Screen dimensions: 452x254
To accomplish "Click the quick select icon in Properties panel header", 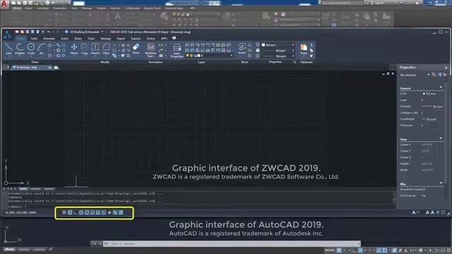I will tap(445, 75).
